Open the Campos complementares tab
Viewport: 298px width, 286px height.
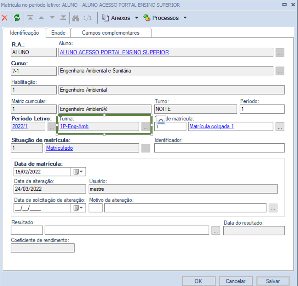111,33
